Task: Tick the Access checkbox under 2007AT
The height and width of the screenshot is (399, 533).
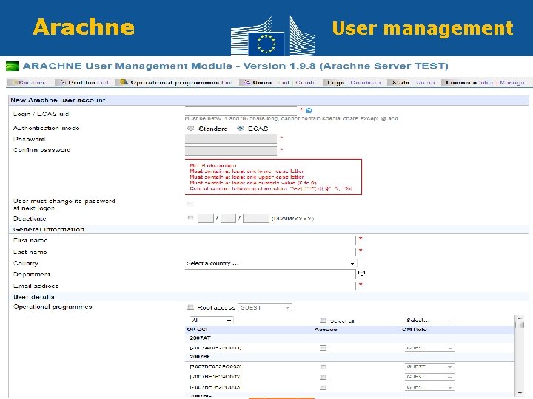Action: (323, 348)
